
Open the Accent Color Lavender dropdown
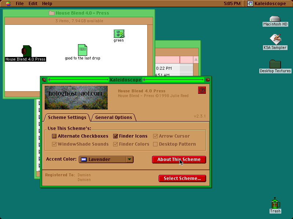tap(106, 160)
